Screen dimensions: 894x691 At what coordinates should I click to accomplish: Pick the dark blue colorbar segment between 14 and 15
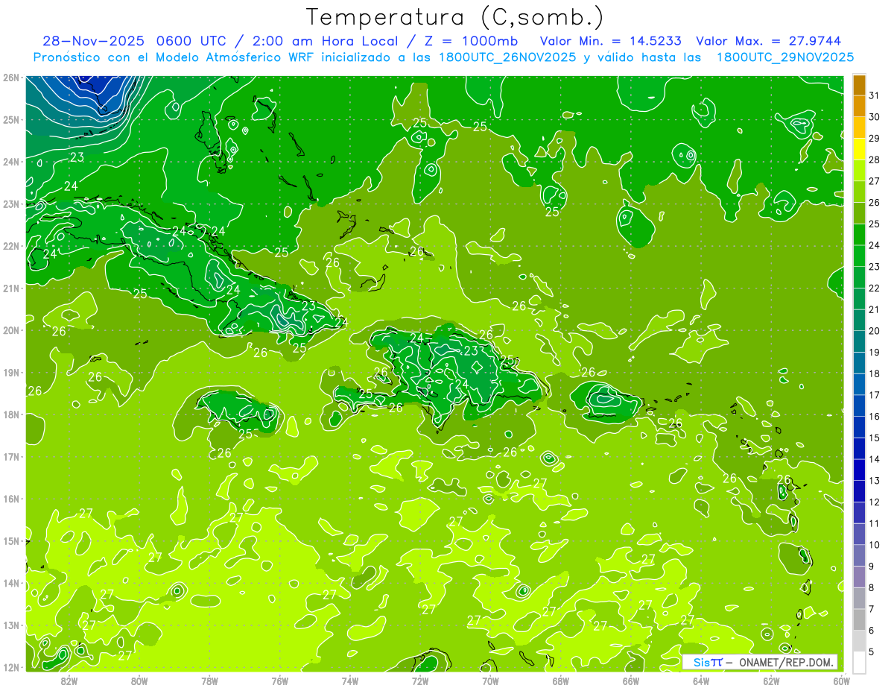tap(859, 449)
